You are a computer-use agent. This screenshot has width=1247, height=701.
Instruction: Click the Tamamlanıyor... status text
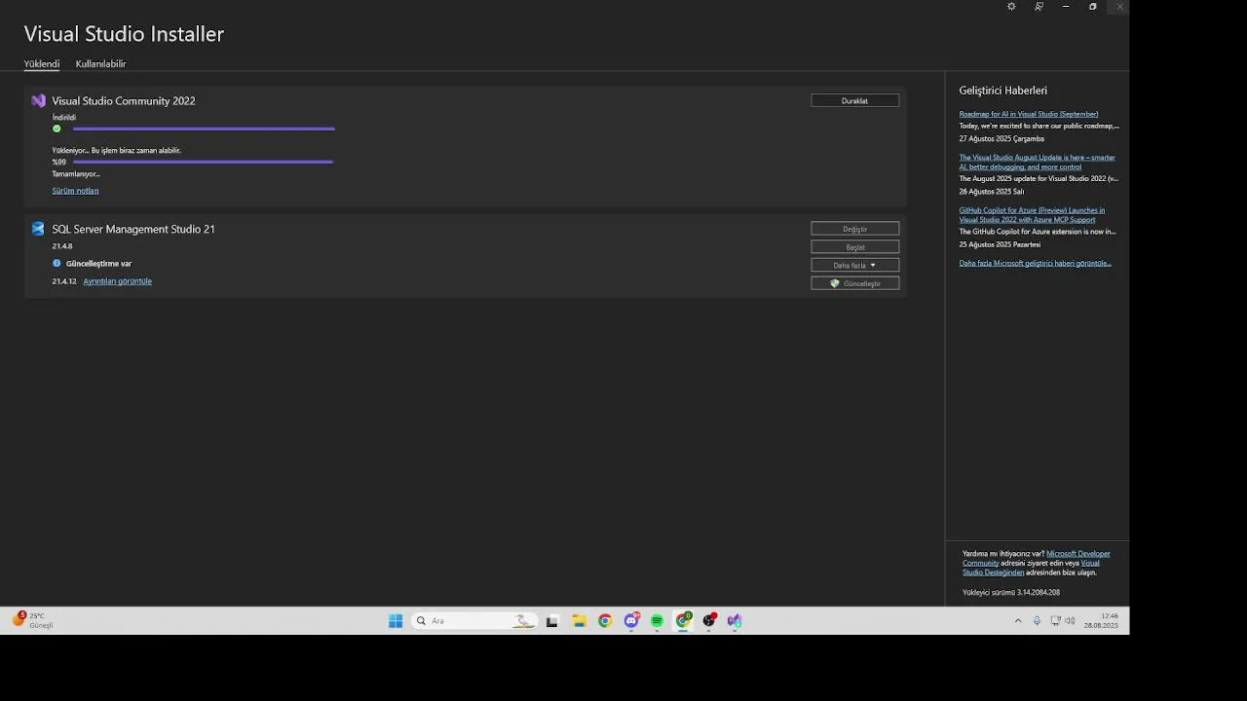click(76, 174)
